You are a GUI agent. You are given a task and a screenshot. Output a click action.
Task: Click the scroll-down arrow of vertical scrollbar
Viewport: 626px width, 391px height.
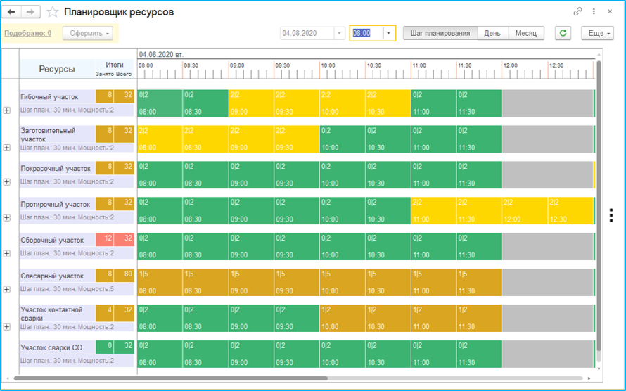pos(599,368)
